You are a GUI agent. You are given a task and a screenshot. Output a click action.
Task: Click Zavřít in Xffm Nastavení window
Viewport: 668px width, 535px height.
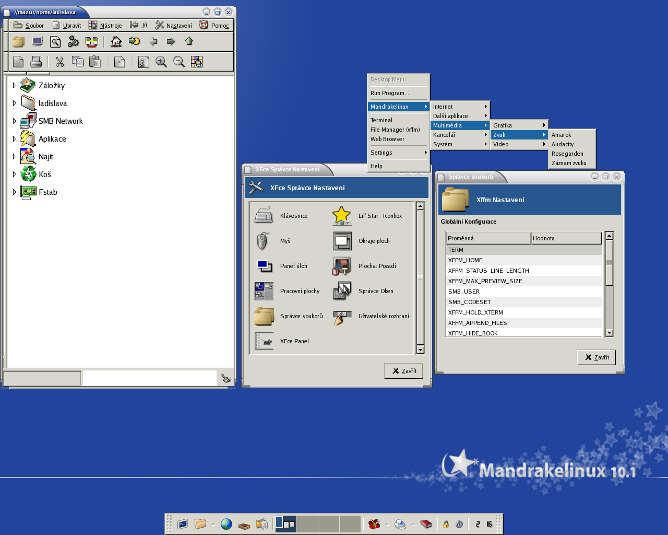[x=597, y=357]
